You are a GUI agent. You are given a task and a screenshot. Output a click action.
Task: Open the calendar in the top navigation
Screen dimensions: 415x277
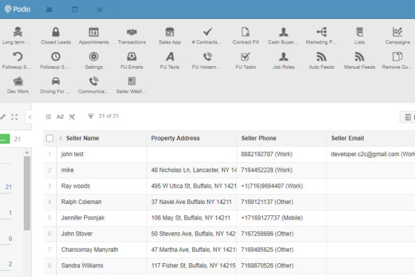(x=75, y=9)
